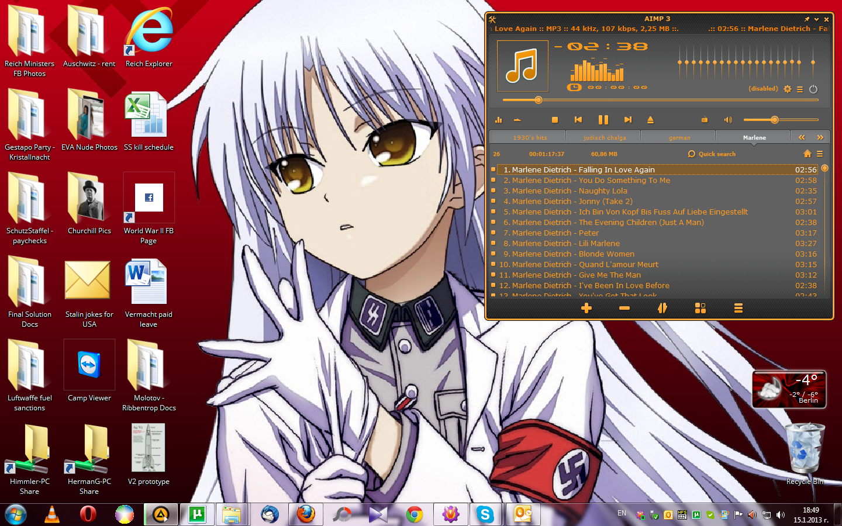The height and width of the screenshot is (526, 842).
Task: Click the spectrum analyzer visualization
Action: tap(597, 69)
